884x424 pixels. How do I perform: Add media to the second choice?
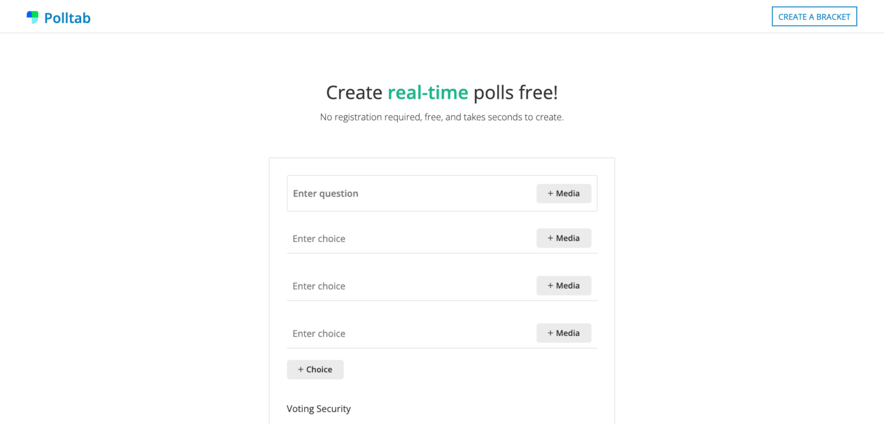tap(563, 286)
